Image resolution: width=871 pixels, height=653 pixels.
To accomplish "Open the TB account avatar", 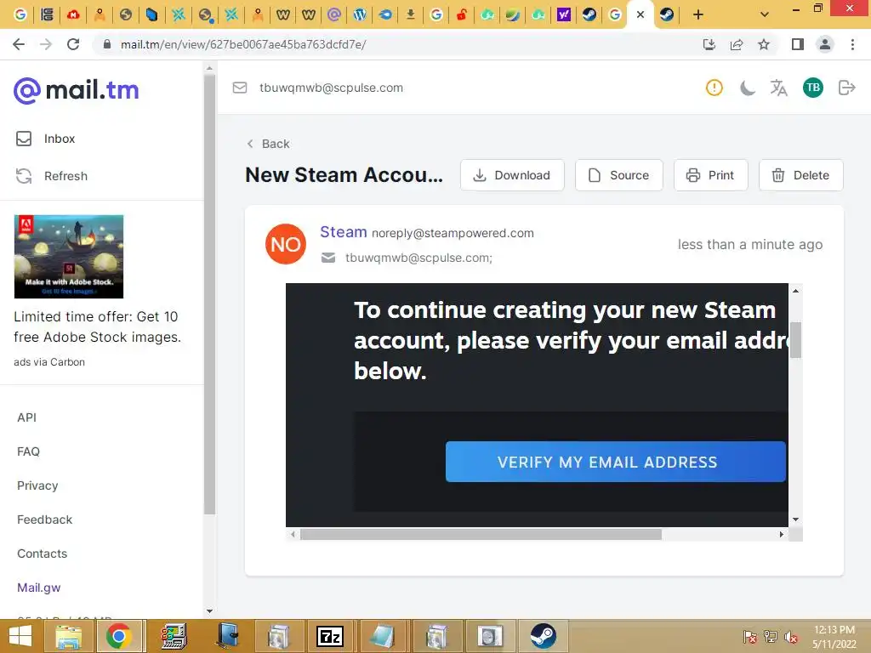I will click(x=813, y=88).
